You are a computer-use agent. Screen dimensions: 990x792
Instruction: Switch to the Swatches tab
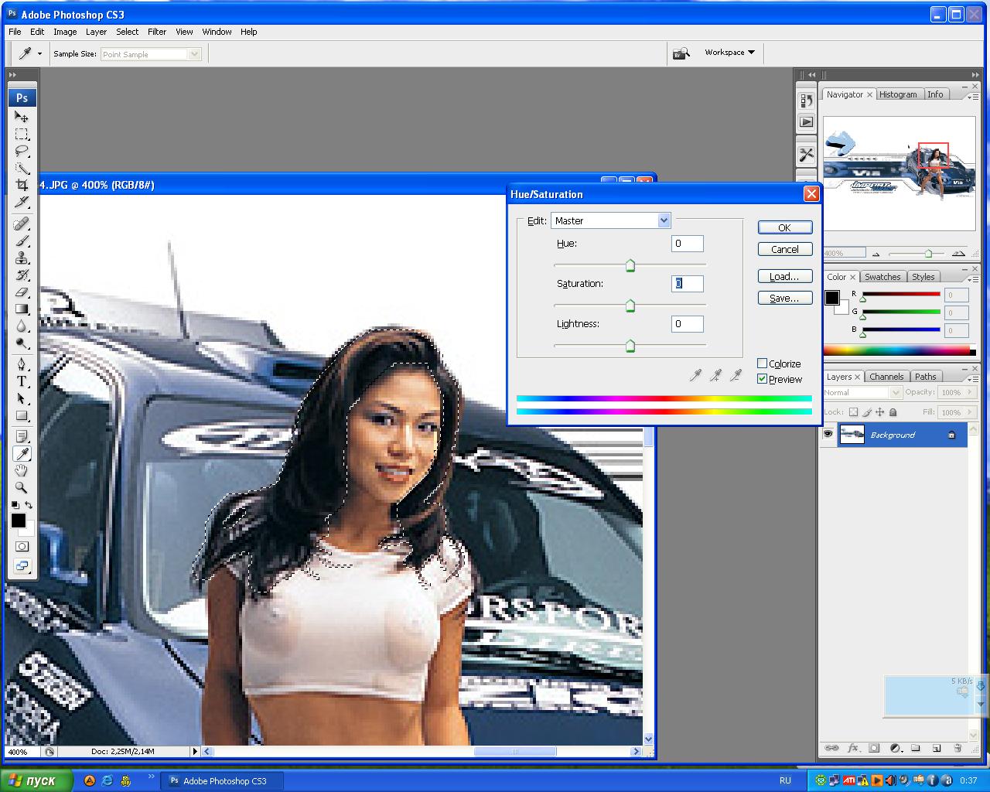tap(882, 277)
